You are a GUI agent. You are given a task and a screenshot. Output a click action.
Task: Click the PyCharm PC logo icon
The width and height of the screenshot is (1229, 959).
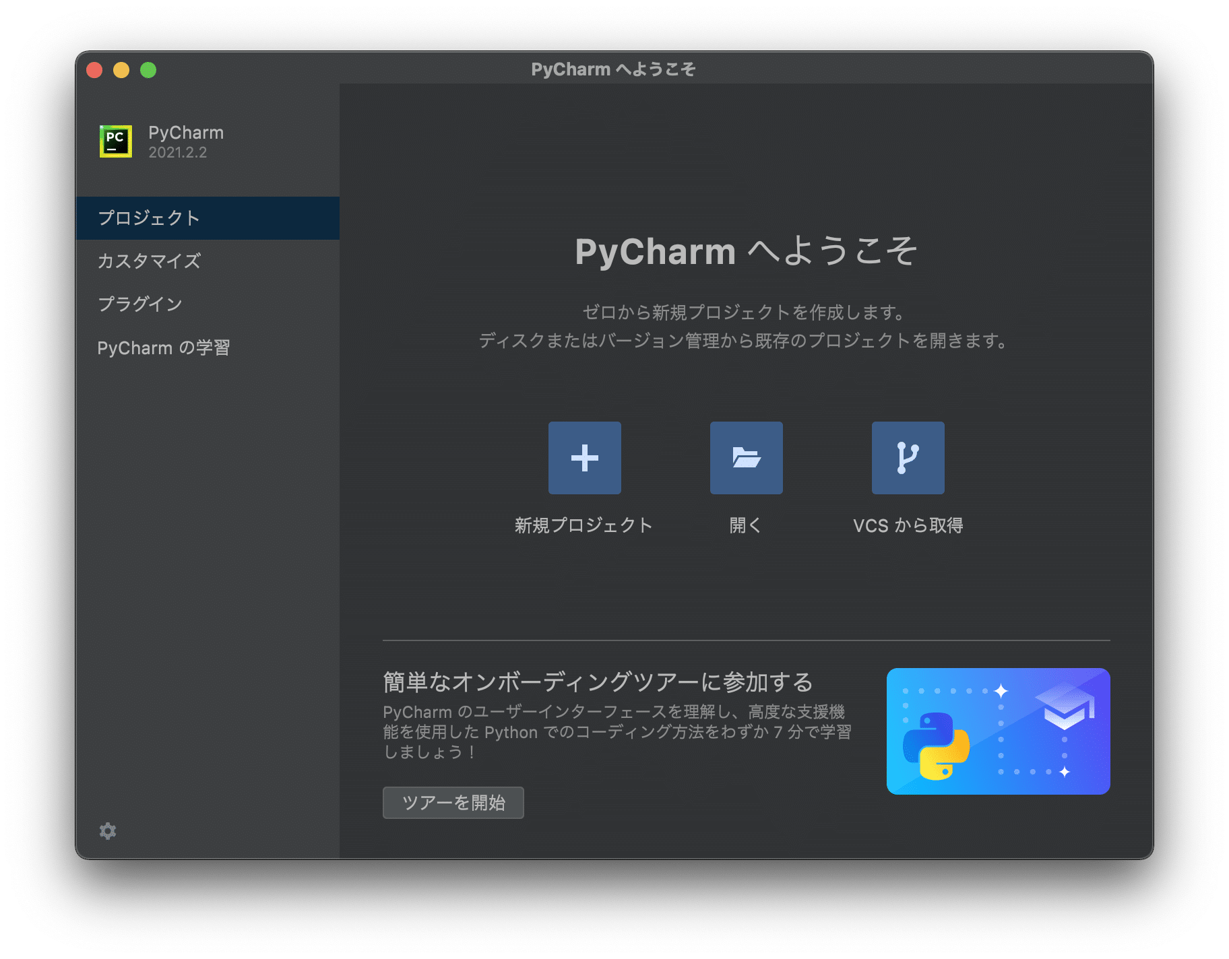point(116,141)
